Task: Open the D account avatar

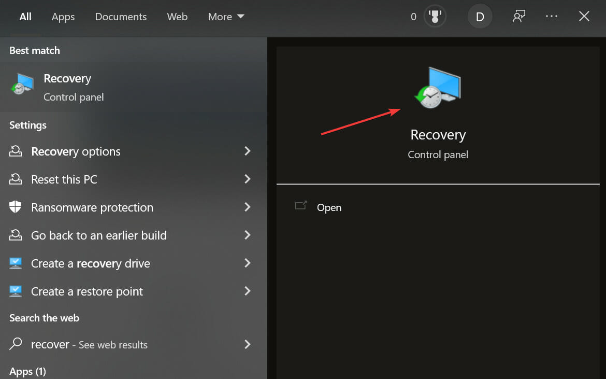Action: tap(480, 17)
